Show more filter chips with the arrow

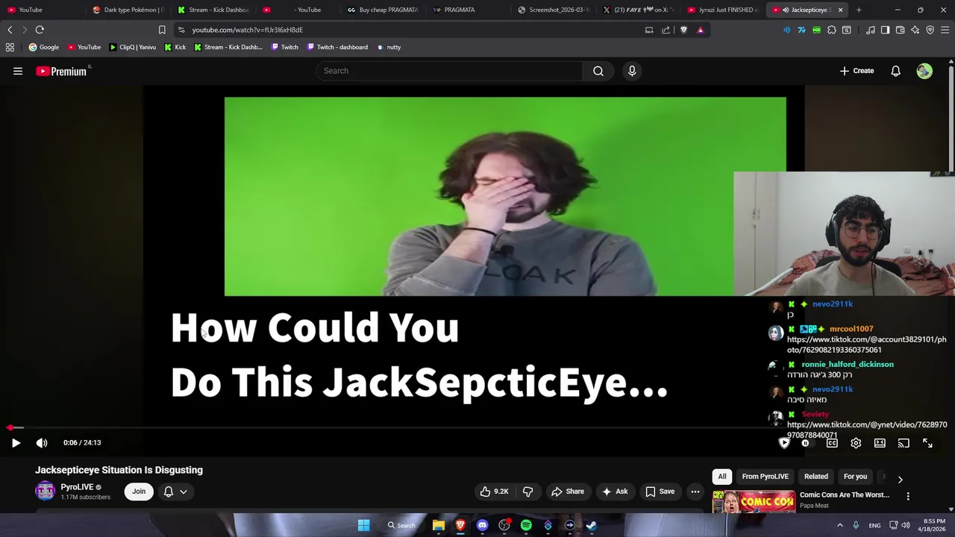click(900, 480)
